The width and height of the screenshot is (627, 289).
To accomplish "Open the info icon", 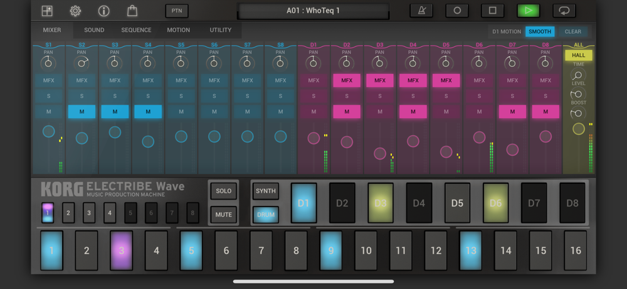I will (x=104, y=11).
